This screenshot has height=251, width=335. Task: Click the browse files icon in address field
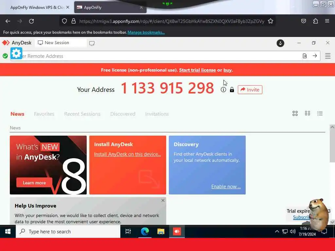[305, 56]
